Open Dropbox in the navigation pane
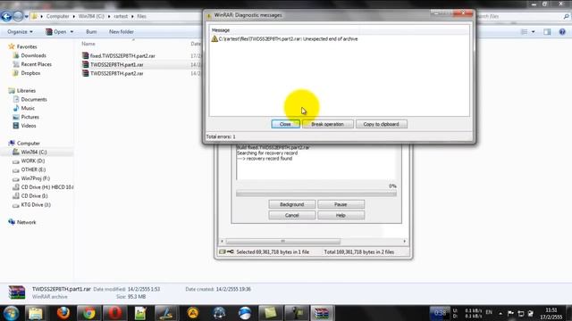This screenshot has width=572, height=321. pos(30,73)
